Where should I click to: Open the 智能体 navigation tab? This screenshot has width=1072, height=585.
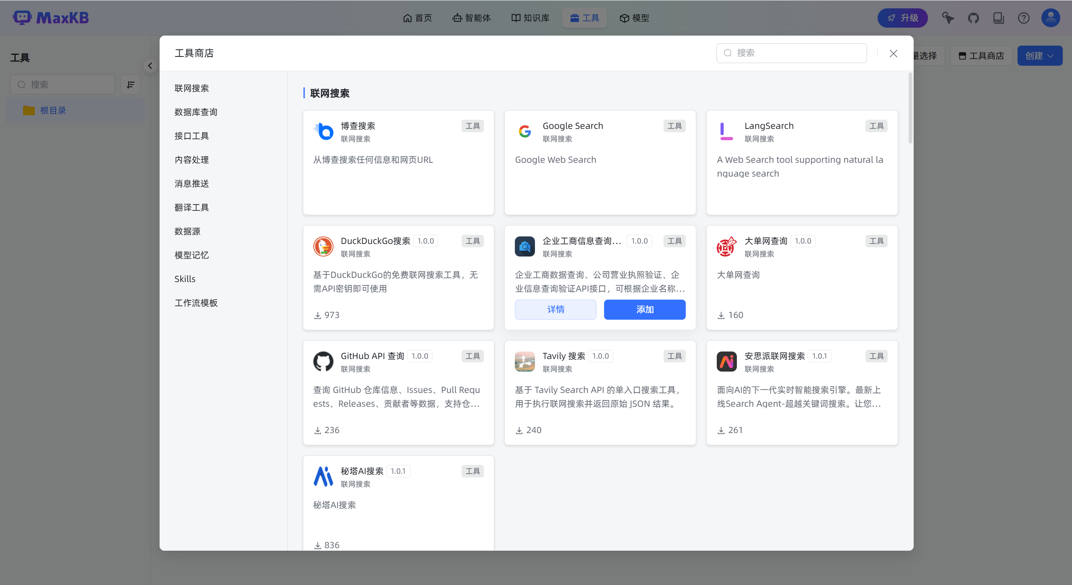tap(472, 18)
